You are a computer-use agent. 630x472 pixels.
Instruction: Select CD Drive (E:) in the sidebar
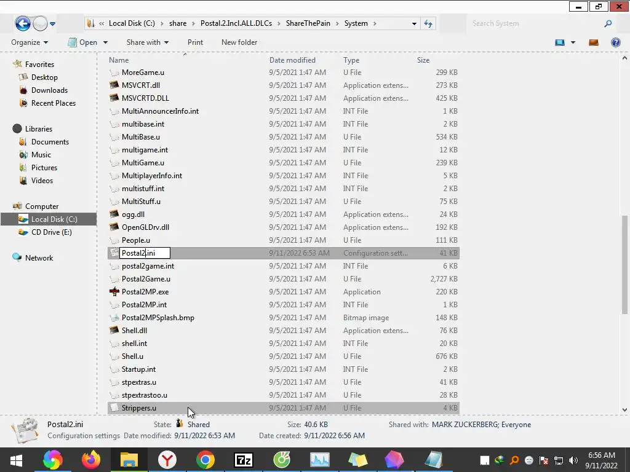[52, 232]
